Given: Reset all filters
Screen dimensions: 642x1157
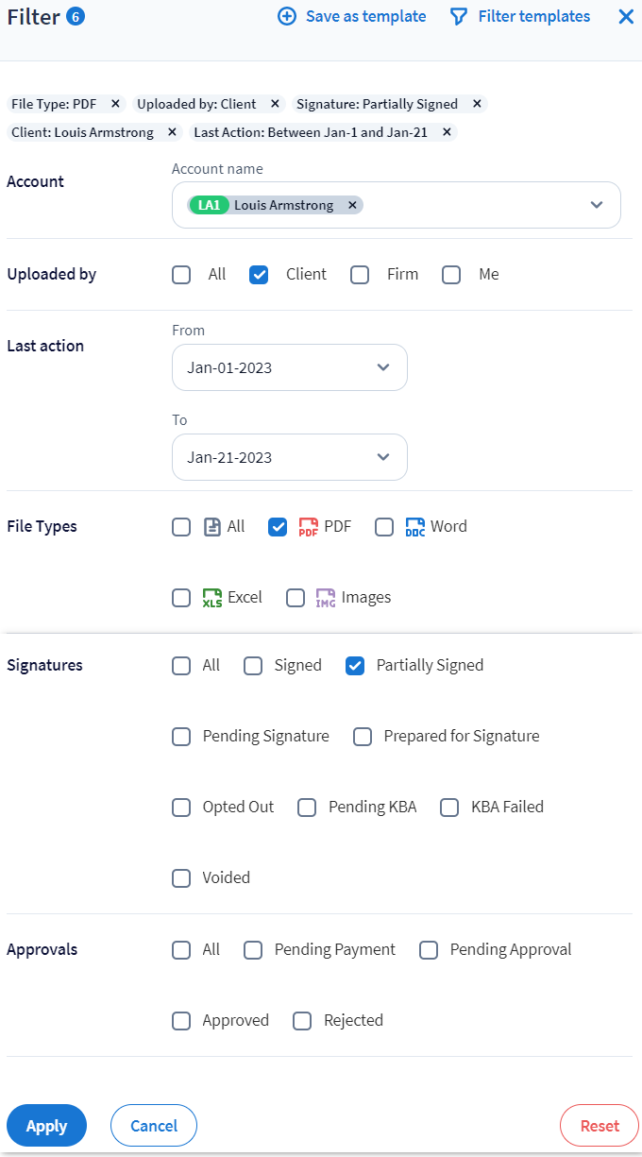Looking at the screenshot, I should click(600, 1126).
